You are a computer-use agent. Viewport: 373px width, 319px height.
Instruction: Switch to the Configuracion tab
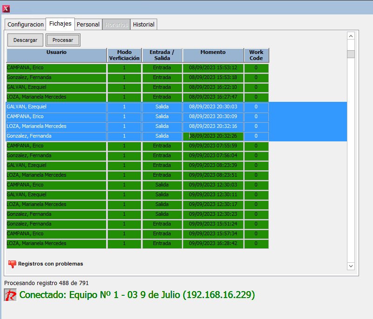tap(26, 25)
